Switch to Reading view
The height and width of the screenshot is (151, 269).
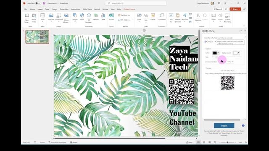[x=209, y=142]
